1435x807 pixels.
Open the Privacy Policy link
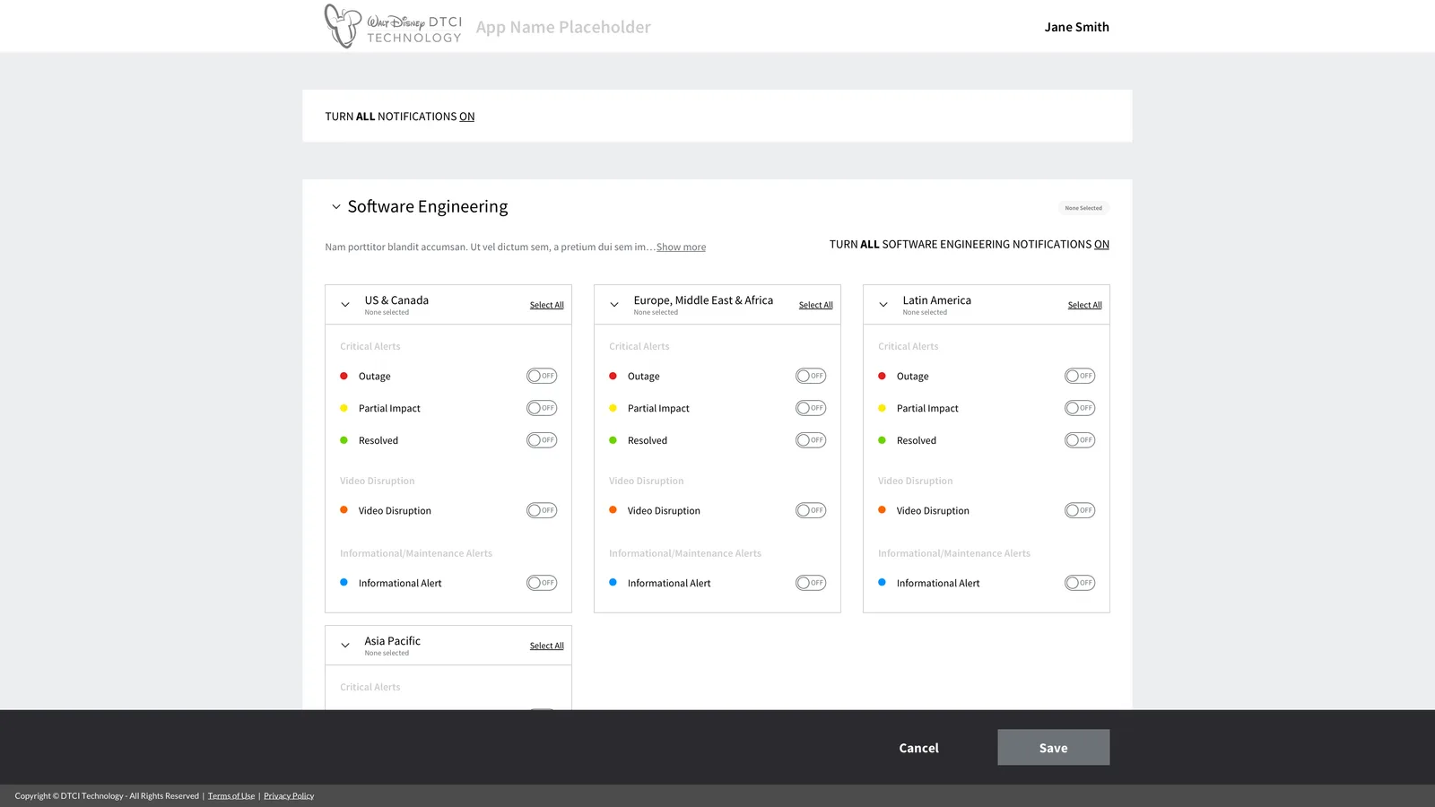289,796
